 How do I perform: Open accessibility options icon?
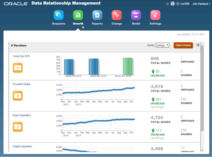(173, 4)
